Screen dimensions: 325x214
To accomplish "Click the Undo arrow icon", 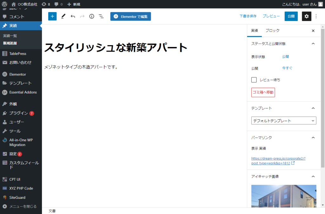I will pos(73,16).
